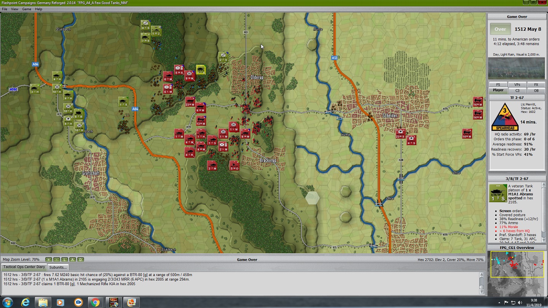Select the green 2 T S unit near Olderup
Viewport: 548px width, 308px height.
[223, 57]
